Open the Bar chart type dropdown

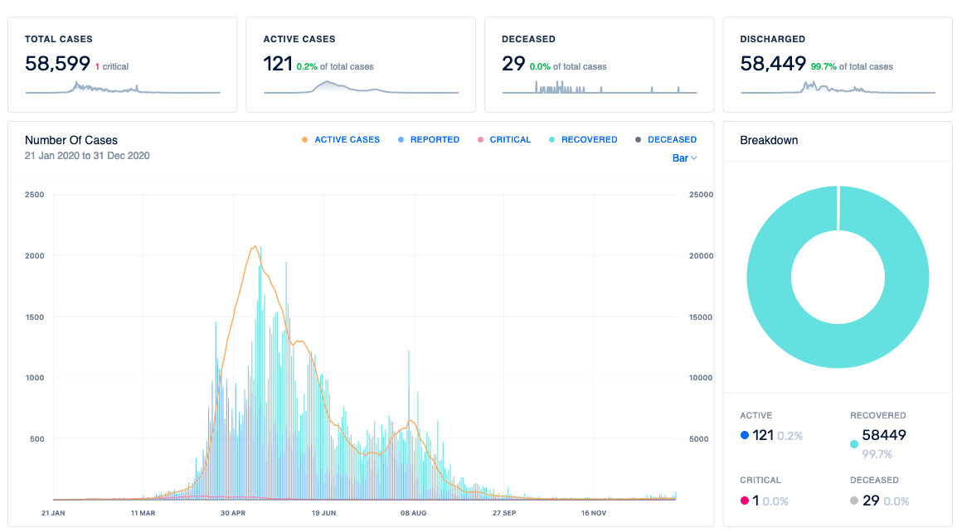coord(683,157)
